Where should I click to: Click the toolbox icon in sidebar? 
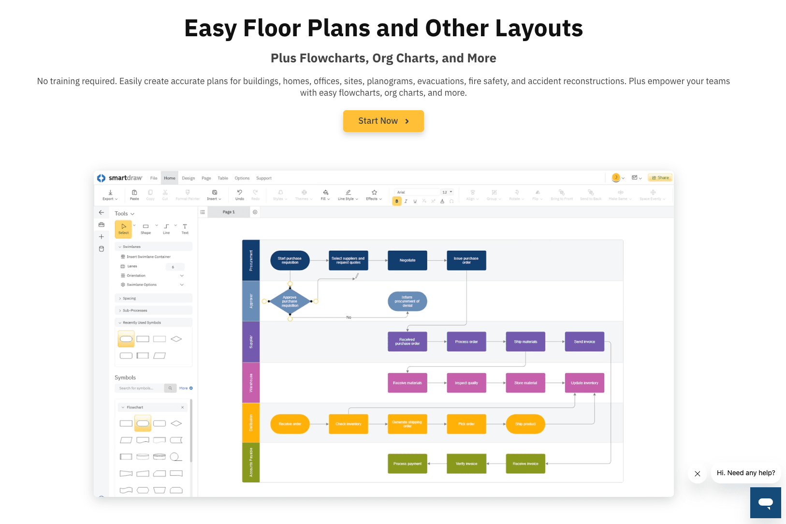pos(102,225)
